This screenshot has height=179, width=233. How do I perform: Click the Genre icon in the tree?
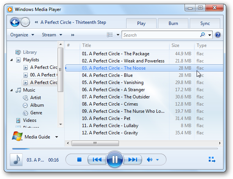point(25,113)
